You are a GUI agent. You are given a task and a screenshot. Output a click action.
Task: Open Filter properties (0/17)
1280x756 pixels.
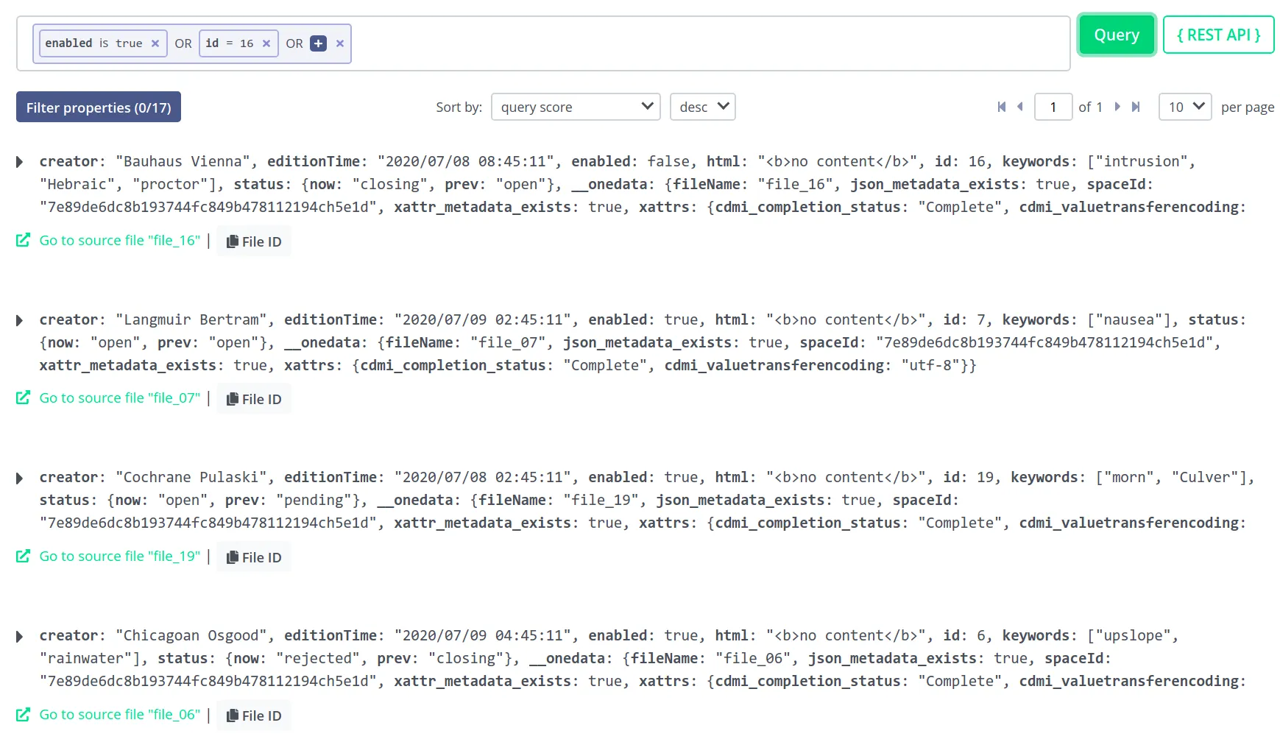[x=98, y=107]
